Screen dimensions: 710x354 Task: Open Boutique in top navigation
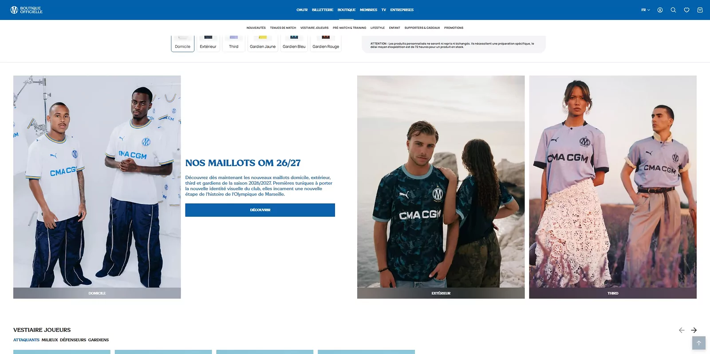[x=347, y=10]
